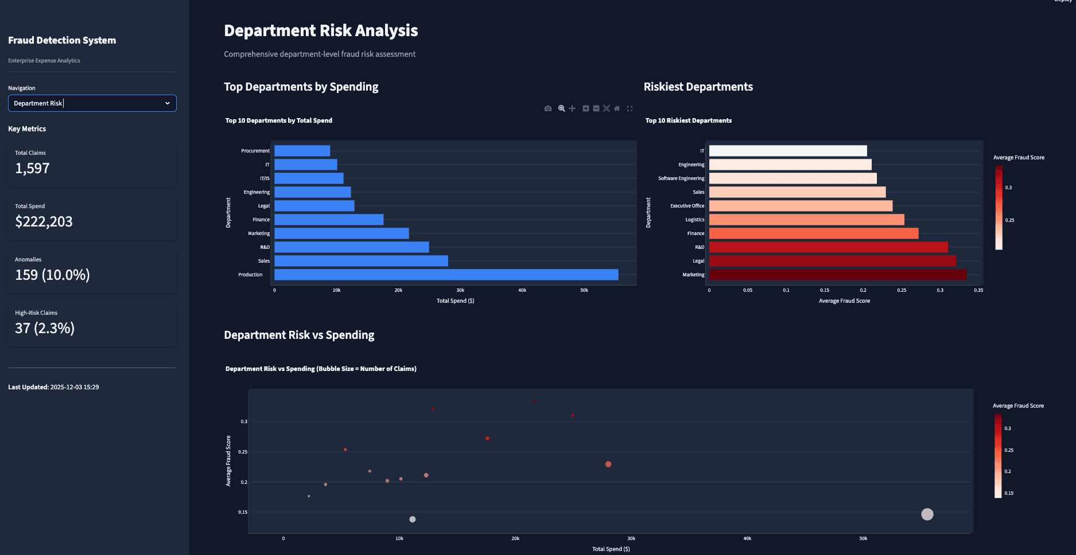This screenshot has height=555, width=1076.
Task: Click the largest white bubble in scatter plot
Action: tap(927, 514)
